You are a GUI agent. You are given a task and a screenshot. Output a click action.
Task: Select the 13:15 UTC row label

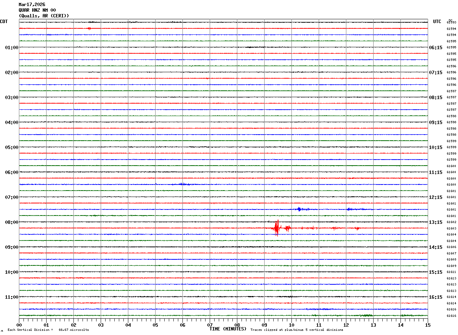tap(435, 222)
